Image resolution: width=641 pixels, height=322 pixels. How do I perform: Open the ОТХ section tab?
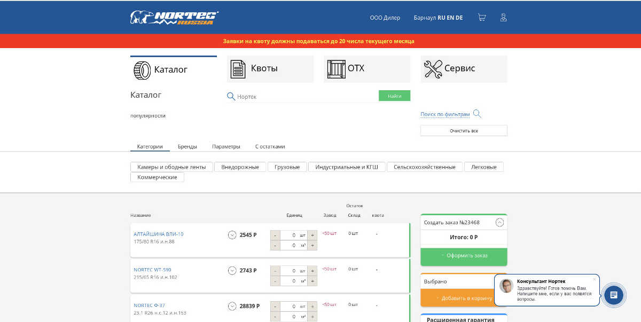(x=367, y=69)
